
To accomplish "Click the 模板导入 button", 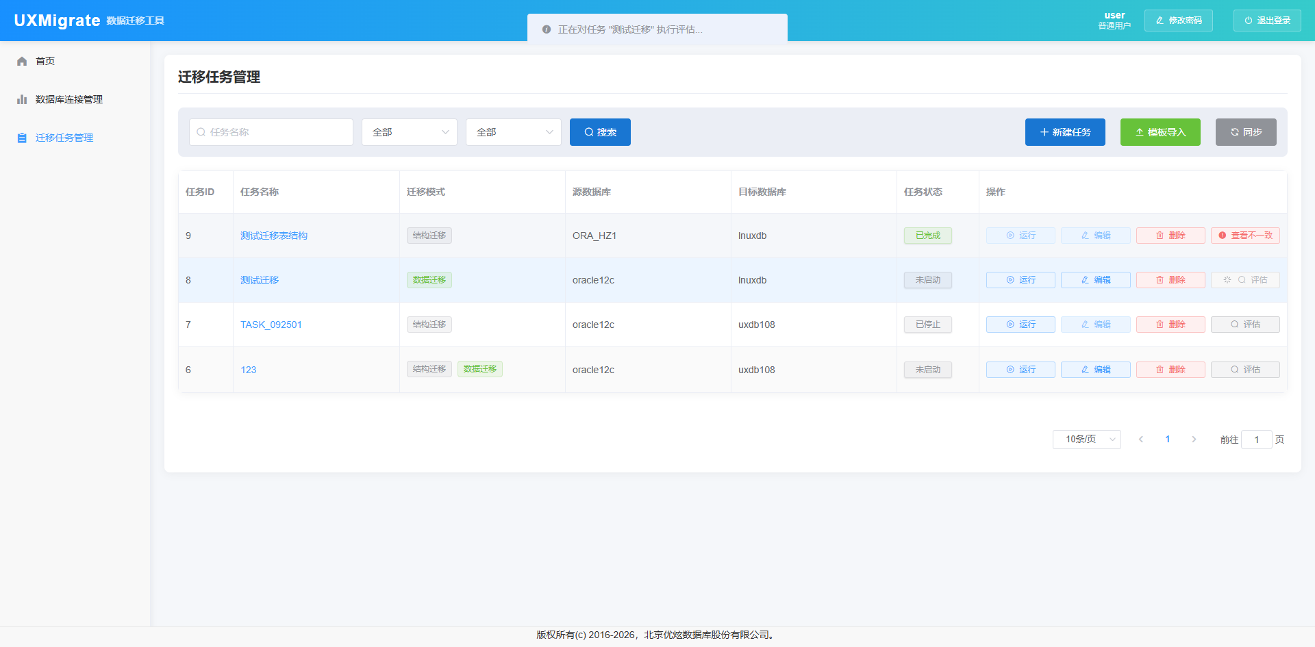I will pos(1160,132).
